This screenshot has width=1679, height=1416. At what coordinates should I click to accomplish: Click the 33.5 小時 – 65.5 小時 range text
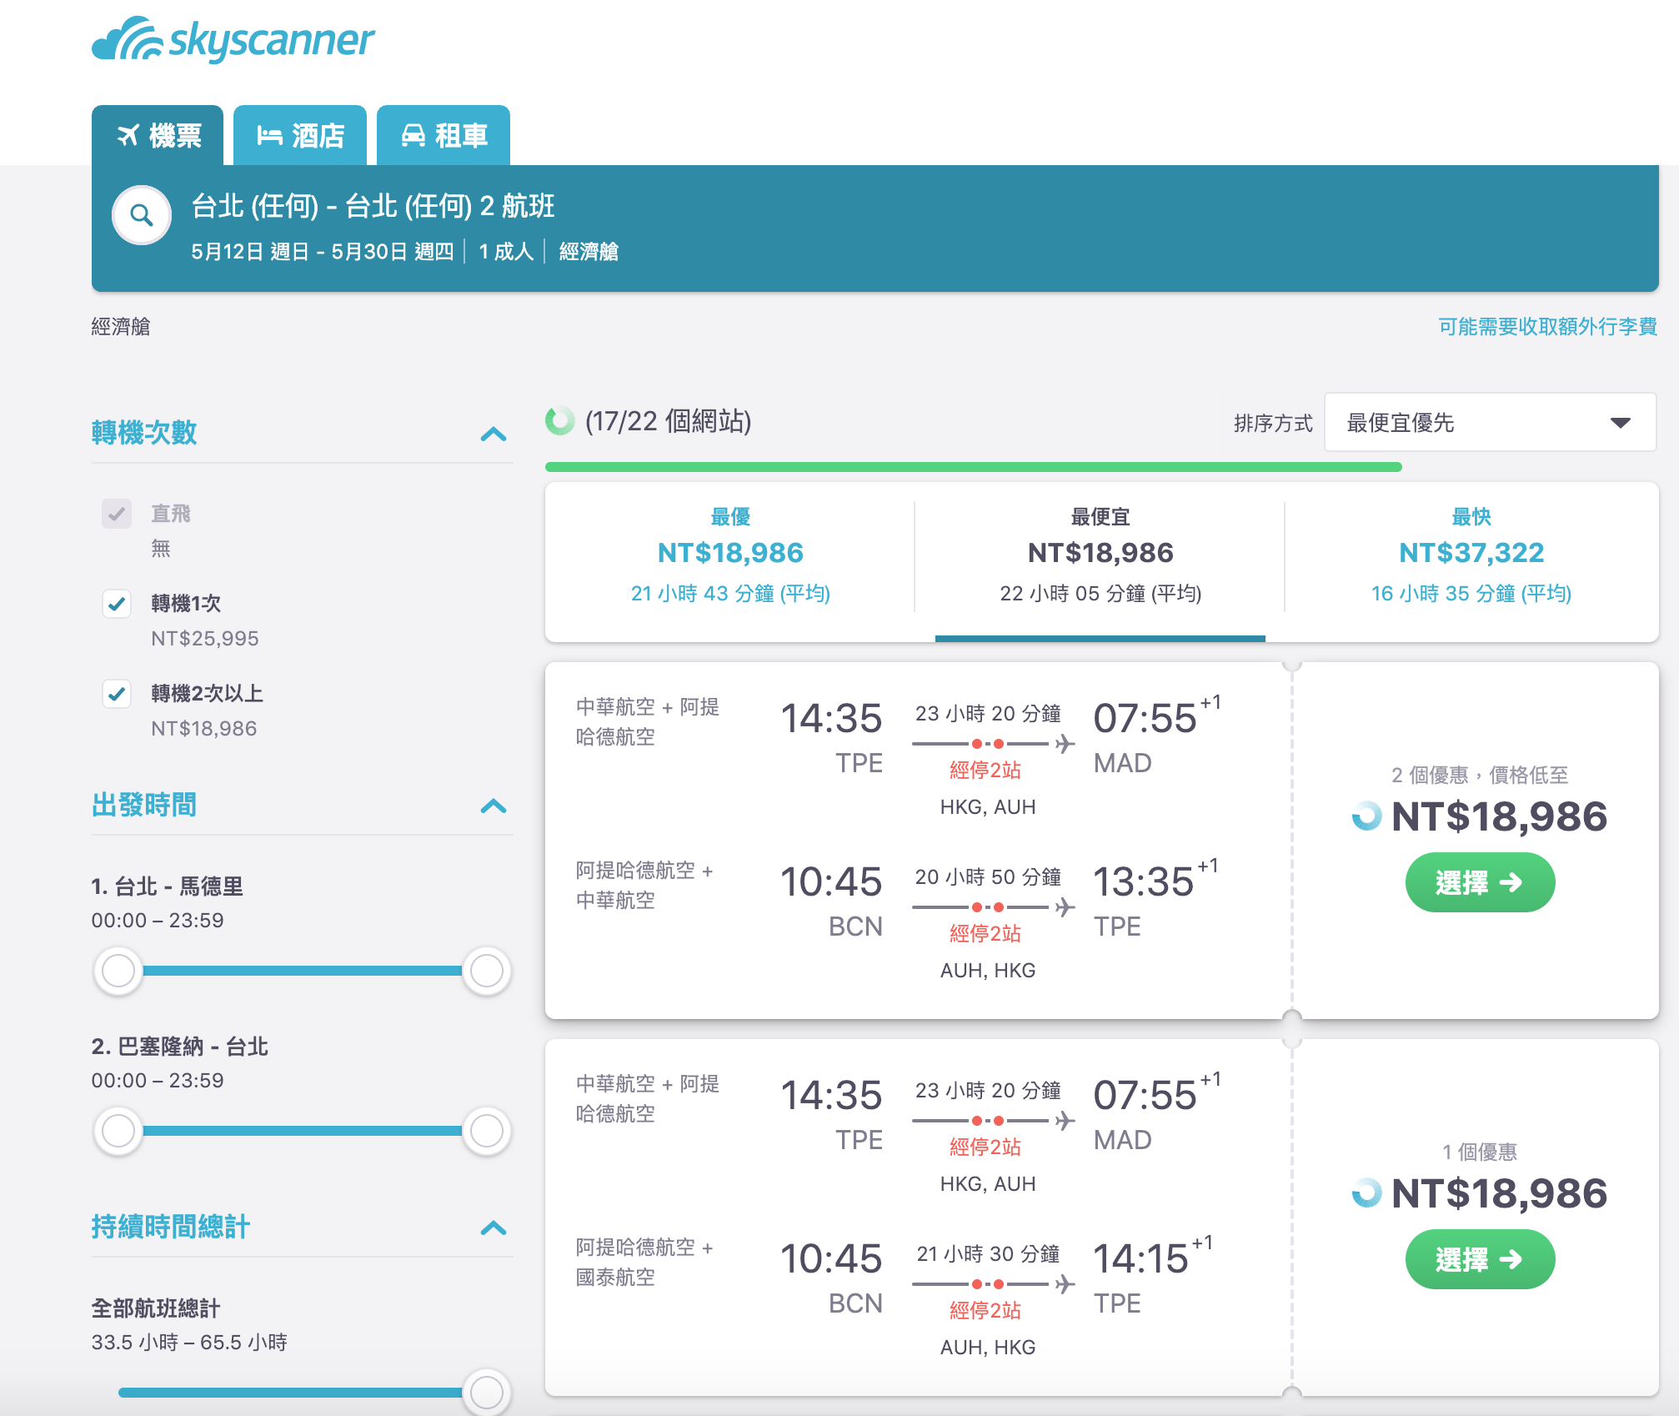pos(189,1343)
